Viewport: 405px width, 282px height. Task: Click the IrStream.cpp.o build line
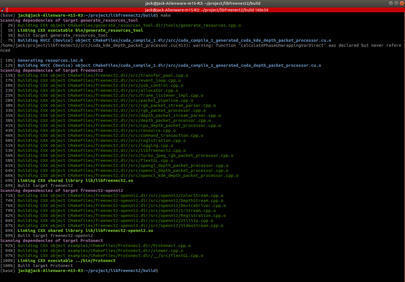[x=108, y=211]
